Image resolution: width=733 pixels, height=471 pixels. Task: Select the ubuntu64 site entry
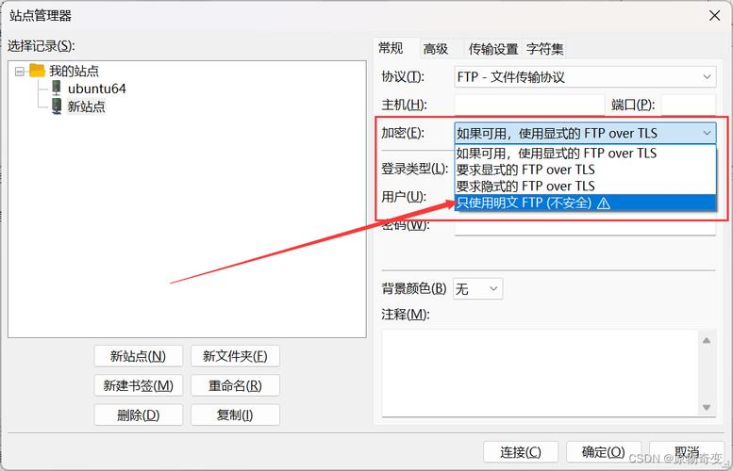click(x=97, y=89)
